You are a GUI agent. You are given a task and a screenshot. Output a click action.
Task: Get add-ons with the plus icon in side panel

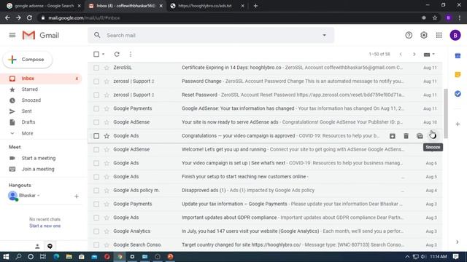point(458,124)
